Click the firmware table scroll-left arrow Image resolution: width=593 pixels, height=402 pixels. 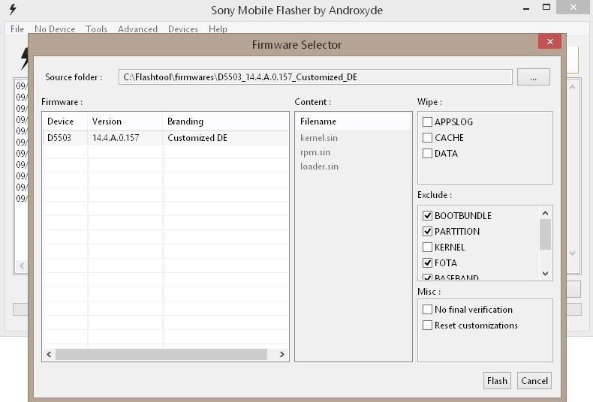[x=49, y=354]
